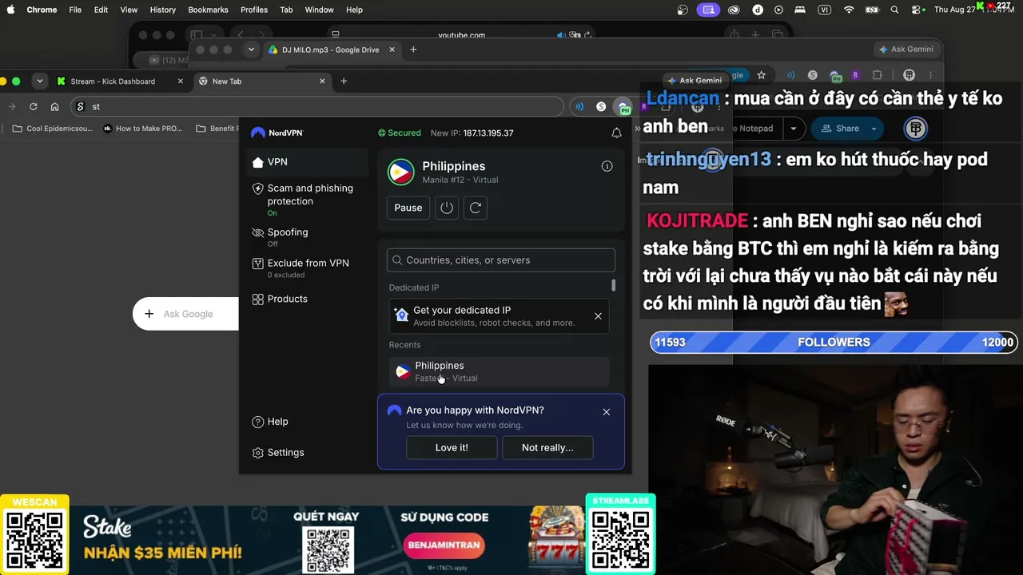Screen dimensions: 1023x575
Task: Open the History menu in menu bar
Action: (163, 10)
